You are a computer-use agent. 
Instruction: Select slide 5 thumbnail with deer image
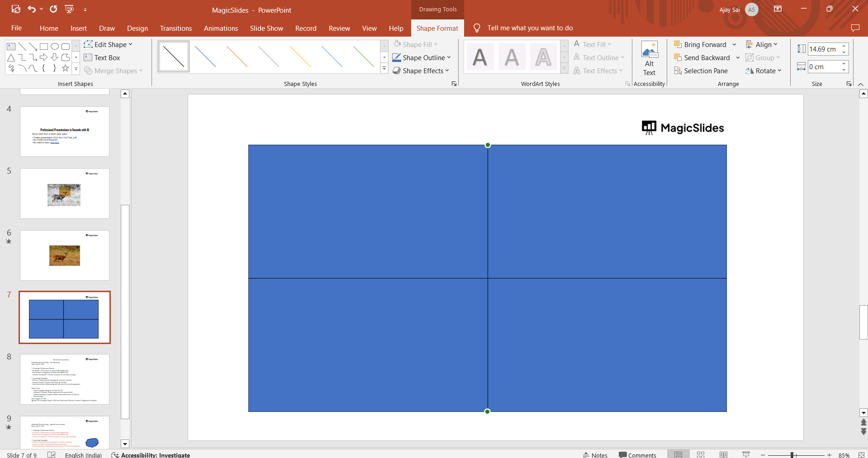point(65,194)
